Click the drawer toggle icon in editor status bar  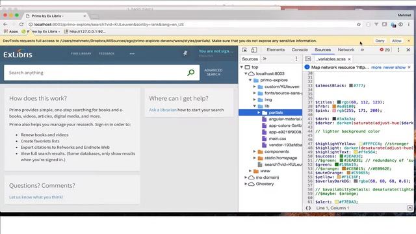pos(410,208)
